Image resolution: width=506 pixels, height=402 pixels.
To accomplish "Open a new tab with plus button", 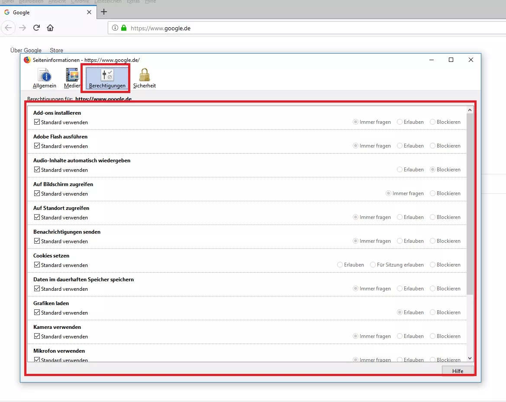I will [104, 12].
